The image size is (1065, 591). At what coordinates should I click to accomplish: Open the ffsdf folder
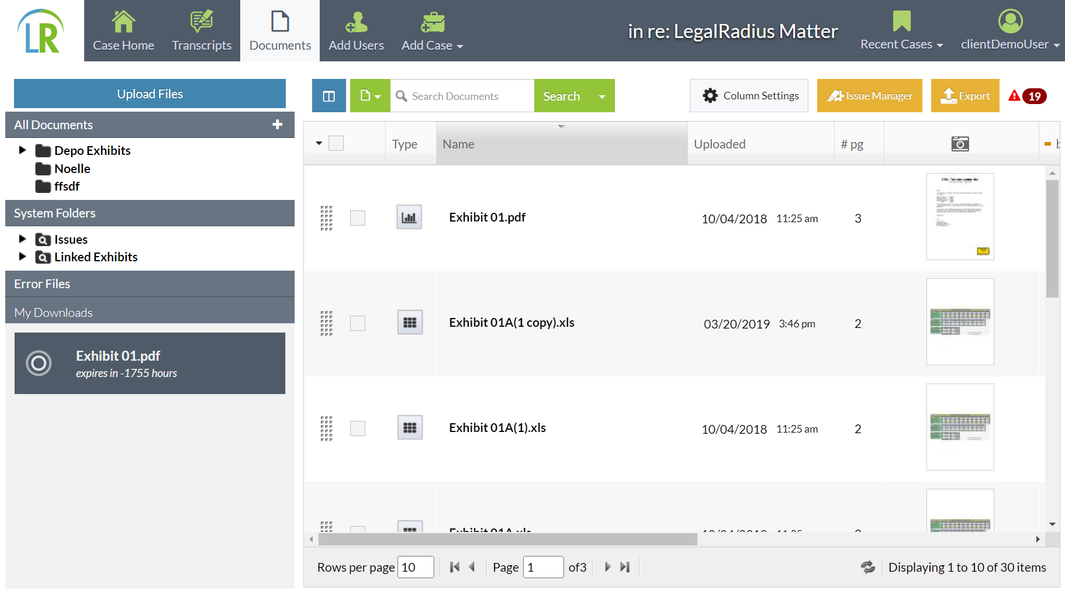tap(67, 186)
